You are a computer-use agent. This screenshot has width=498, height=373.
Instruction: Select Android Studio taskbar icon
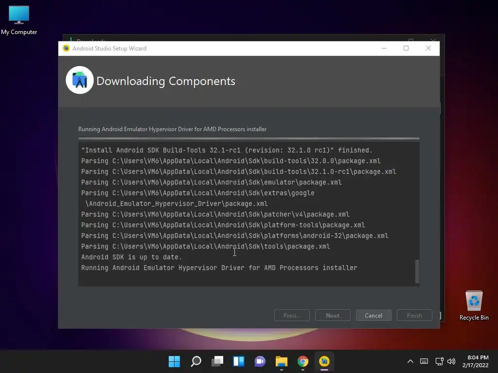click(324, 361)
